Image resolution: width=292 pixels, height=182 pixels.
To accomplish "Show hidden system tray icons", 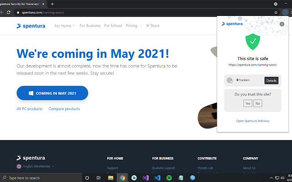I will click(x=271, y=178).
